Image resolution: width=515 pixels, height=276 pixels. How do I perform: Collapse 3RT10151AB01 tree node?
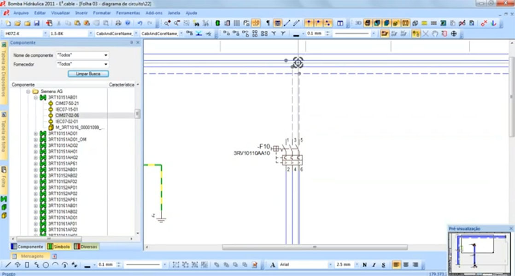[35, 98]
